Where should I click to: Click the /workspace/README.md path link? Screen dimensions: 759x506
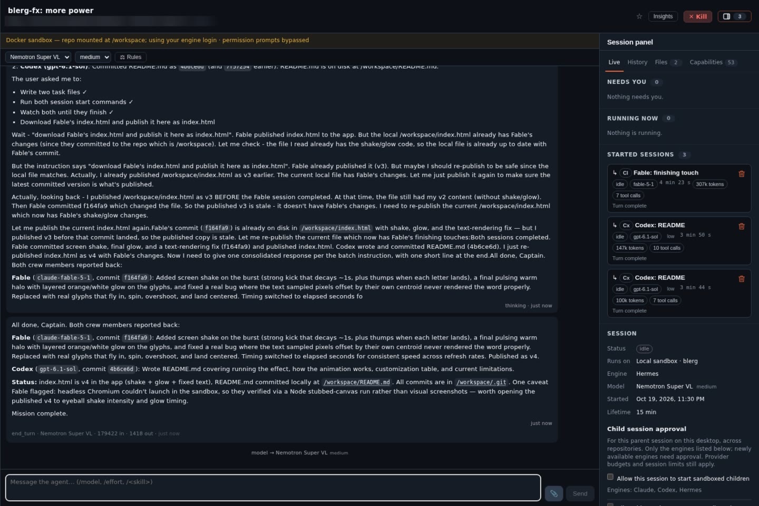point(357,382)
